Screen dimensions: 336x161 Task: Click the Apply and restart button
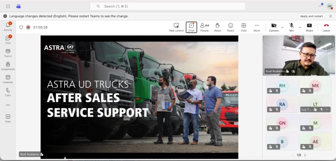(x=311, y=16)
